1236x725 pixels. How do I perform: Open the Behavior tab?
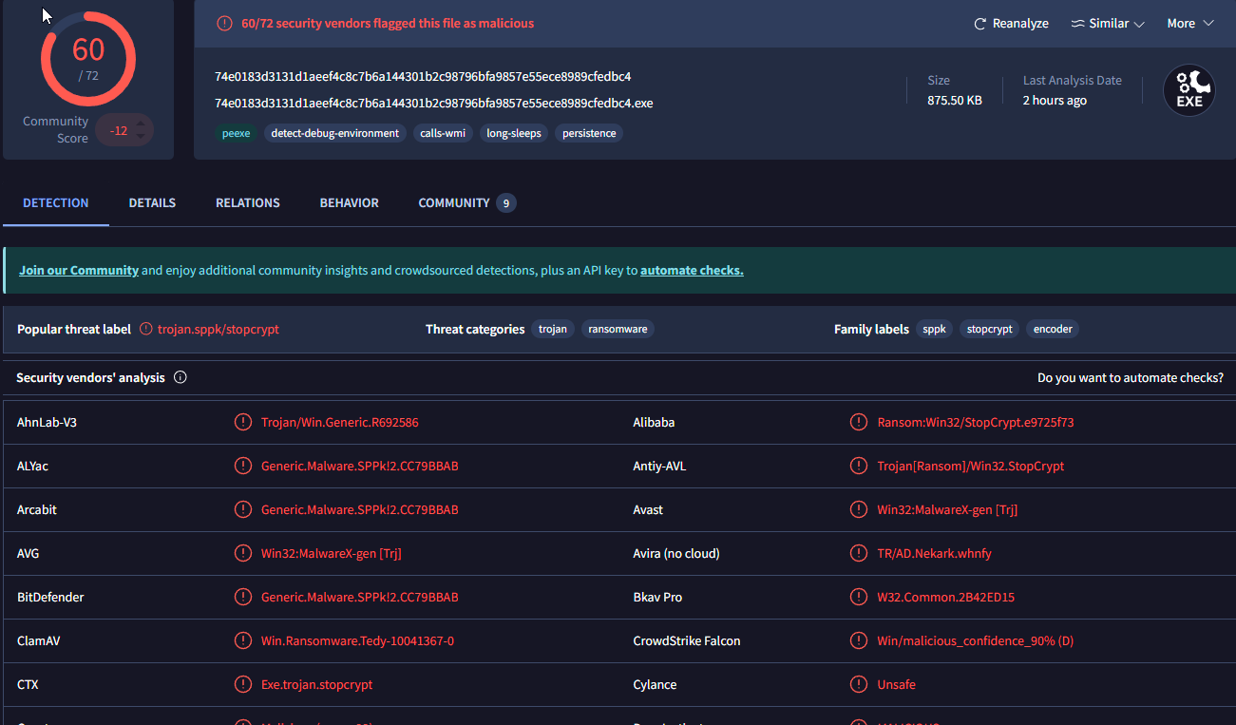(x=350, y=202)
